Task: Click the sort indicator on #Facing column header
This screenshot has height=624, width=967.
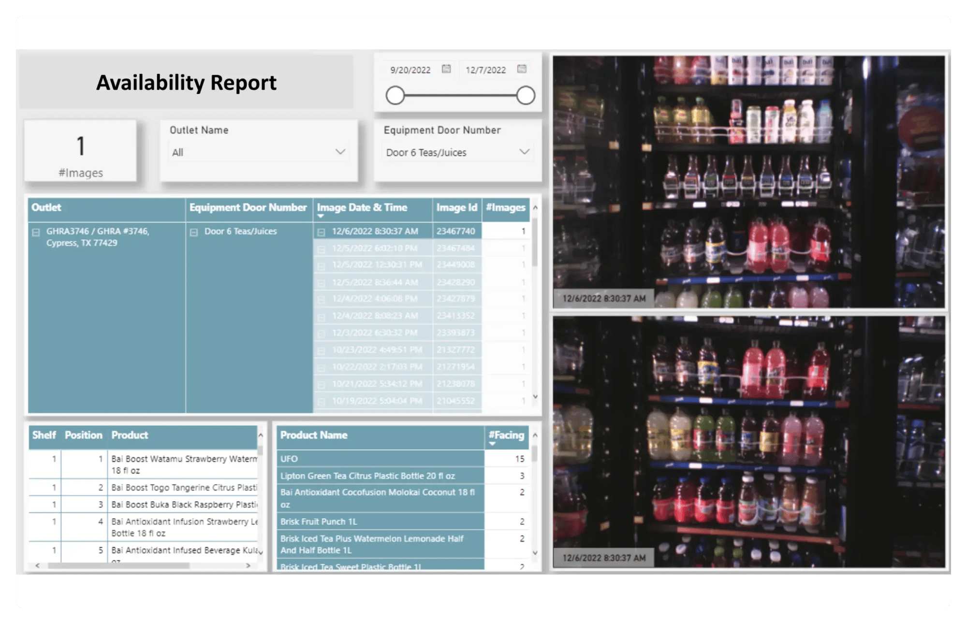Action: click(x=492, y=444)
